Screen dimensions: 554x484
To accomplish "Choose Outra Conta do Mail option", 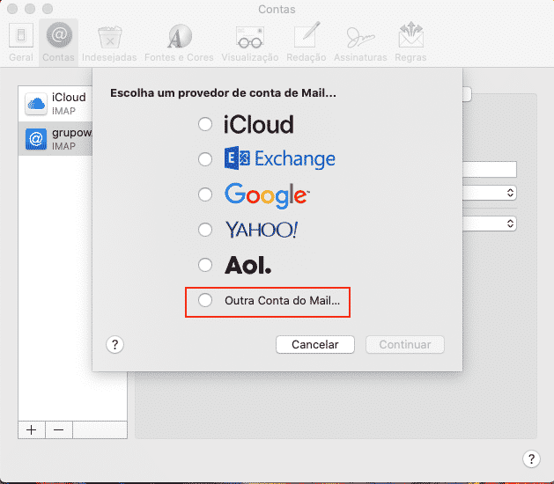I will click(x=205, y=300).
